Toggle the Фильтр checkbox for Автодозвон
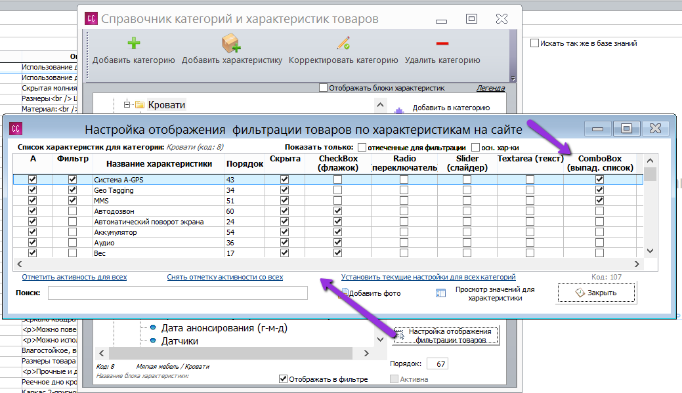 [73, 211]
